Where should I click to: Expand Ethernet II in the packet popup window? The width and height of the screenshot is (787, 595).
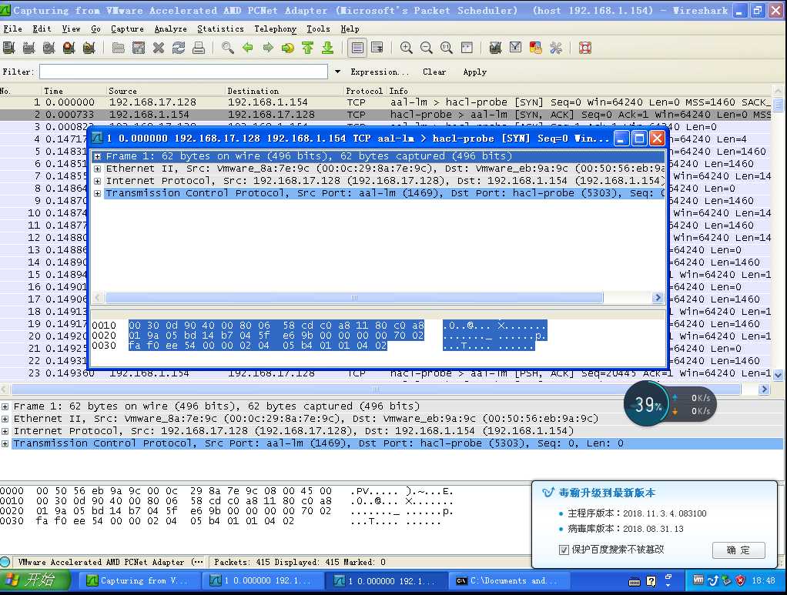coord(97,169)
